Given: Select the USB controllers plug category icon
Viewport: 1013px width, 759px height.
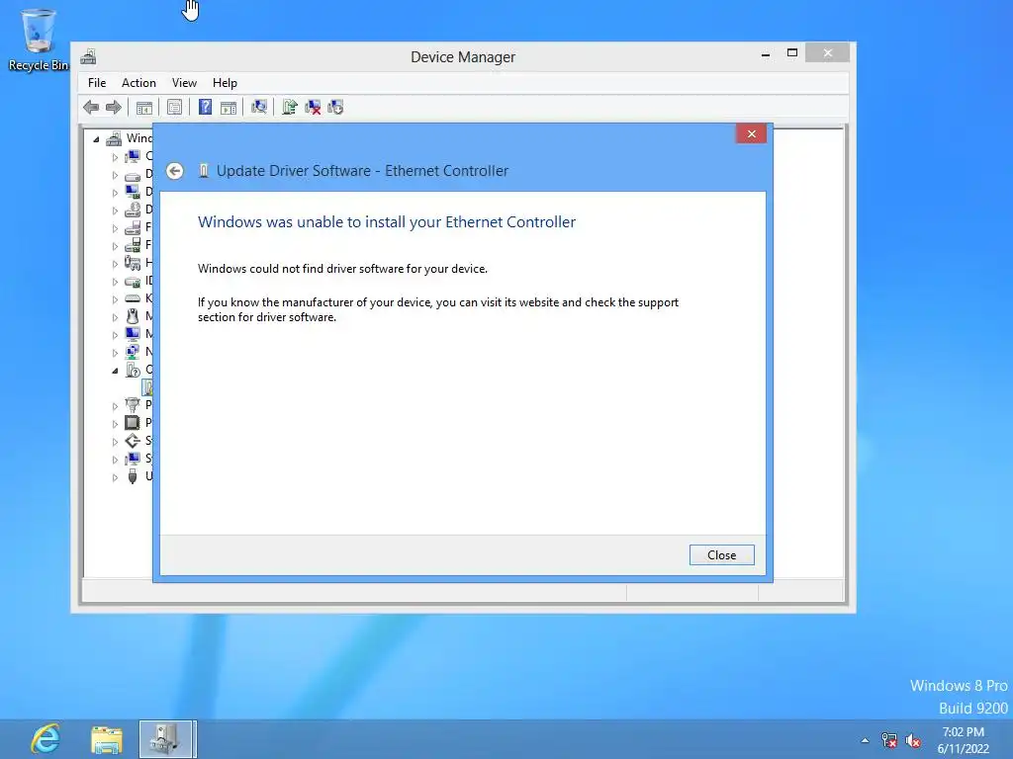Looking at the screenshot, I should pos(133,476).
